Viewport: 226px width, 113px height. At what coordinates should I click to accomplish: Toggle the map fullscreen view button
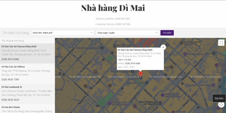(221, 43)
